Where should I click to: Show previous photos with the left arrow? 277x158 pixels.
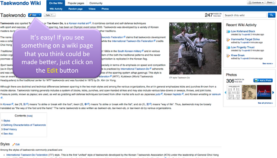225,92
